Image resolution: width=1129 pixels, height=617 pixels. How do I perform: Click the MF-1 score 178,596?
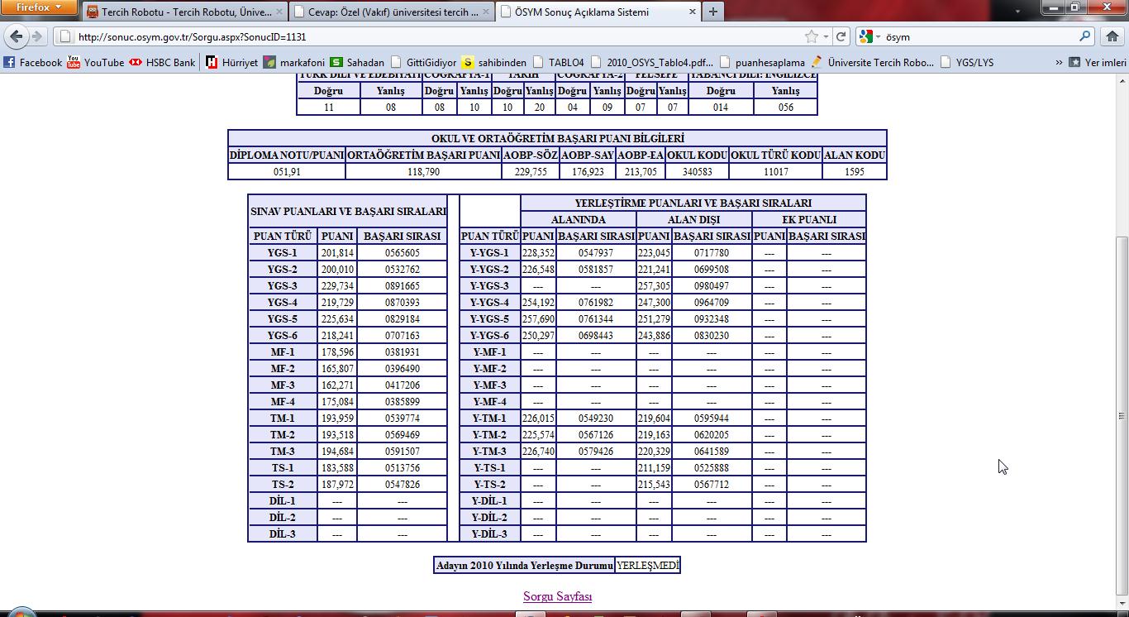coord(337,352)
